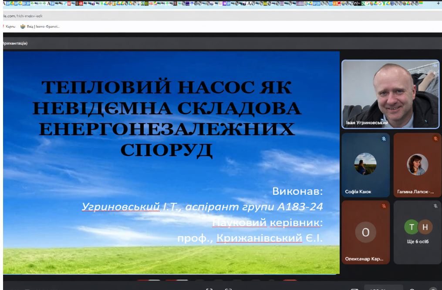The image size is (442, 290).
Task: Click Софія Каюк's round profile avatar
Action: [x=365, y=164]
